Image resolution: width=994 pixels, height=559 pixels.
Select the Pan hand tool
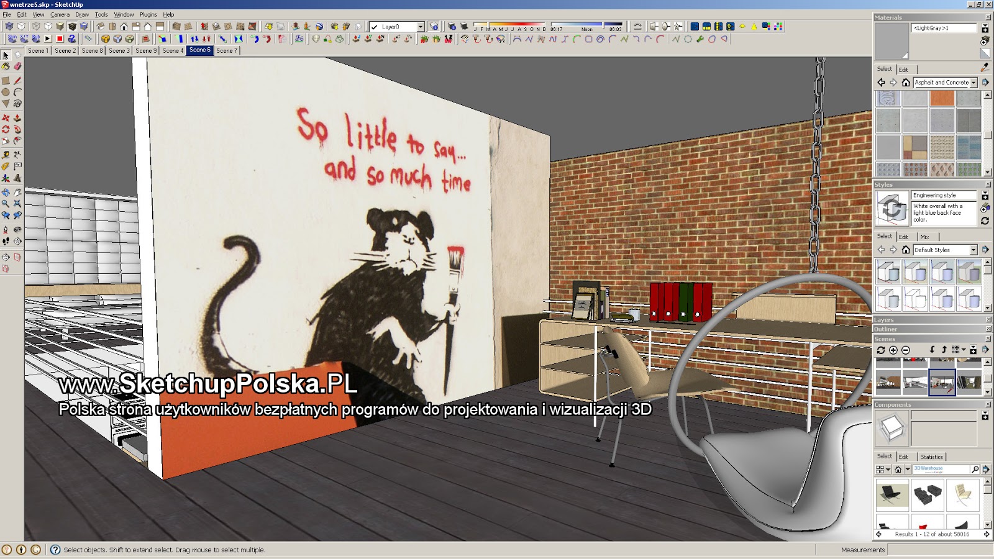(x=17, y=193)
